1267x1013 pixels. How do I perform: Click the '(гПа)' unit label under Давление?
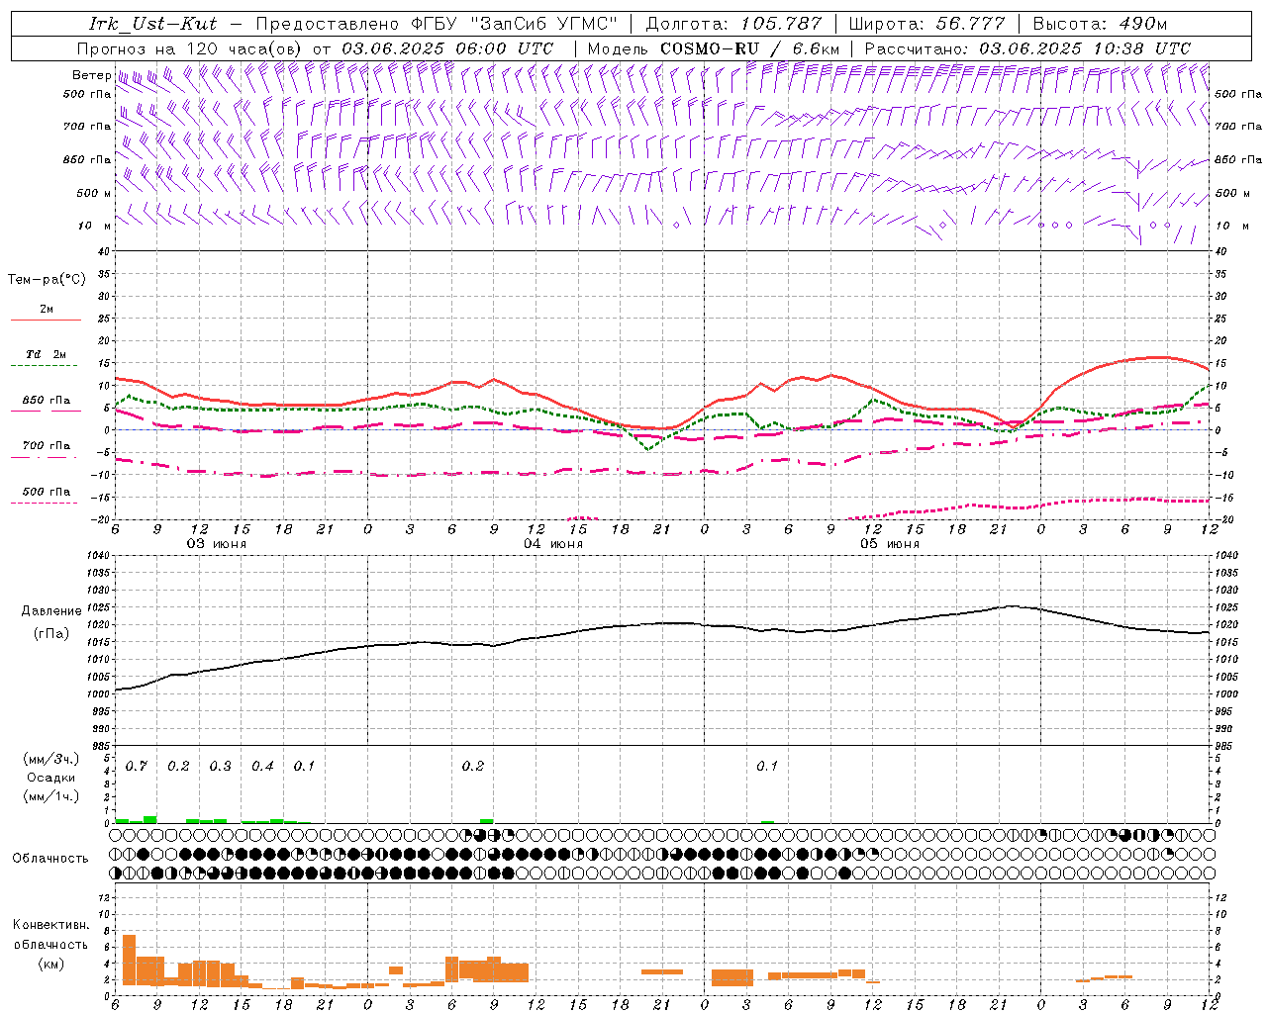pos(51,634)
